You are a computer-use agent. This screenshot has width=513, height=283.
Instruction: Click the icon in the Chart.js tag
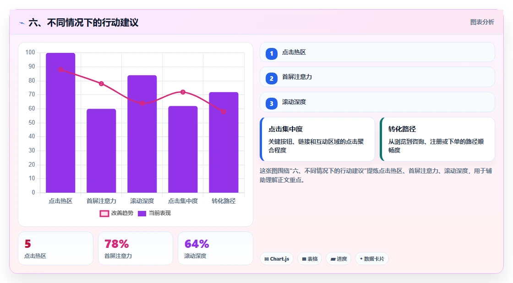[x=267, y=259]
